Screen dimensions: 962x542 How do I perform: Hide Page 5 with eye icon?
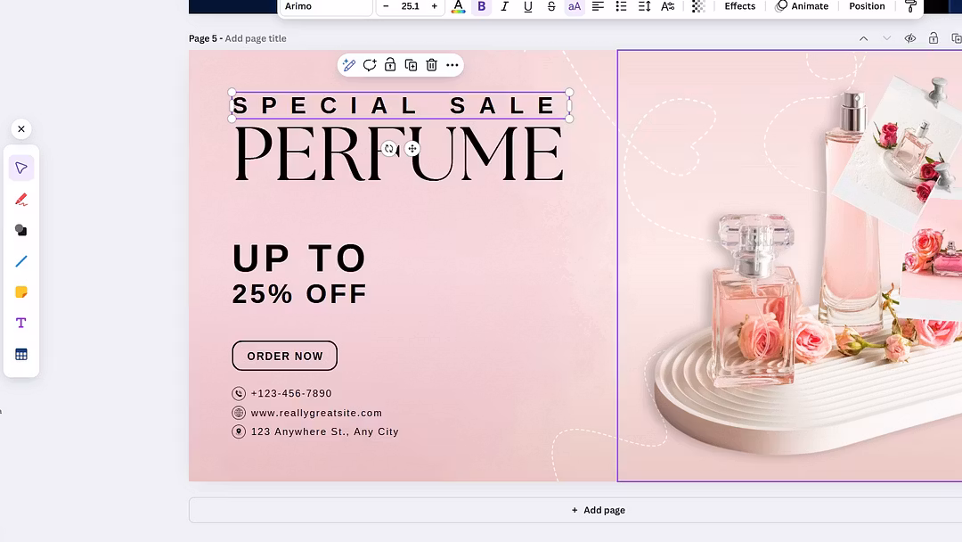point(909,38)
